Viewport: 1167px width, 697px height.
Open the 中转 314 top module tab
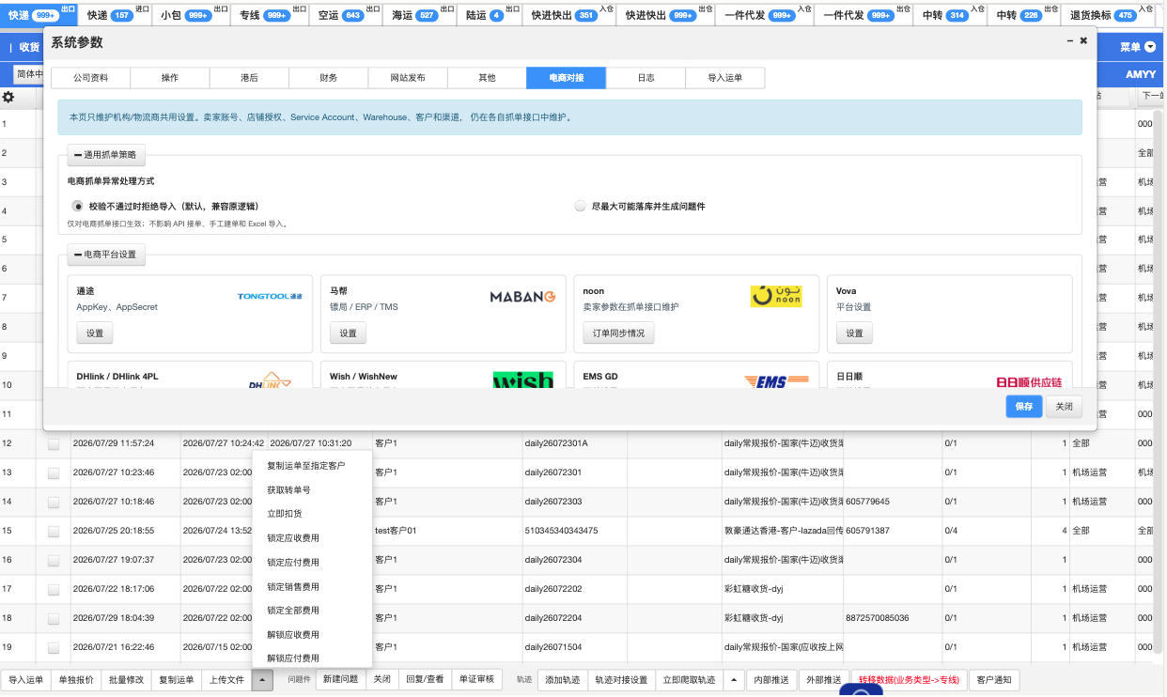pos(950,14)
